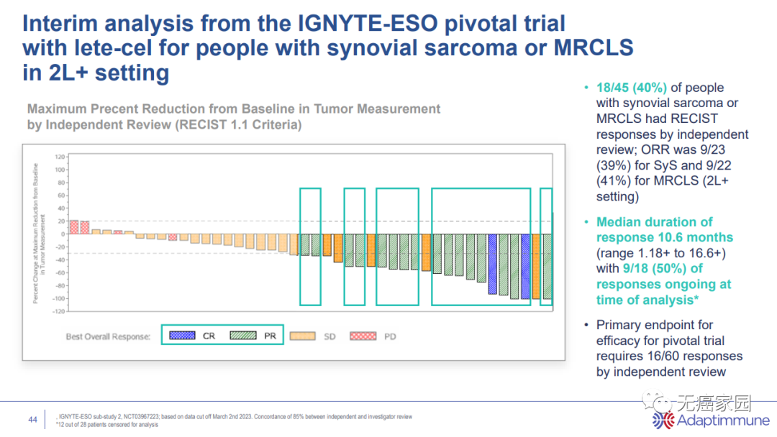Image resolution: width=777 pixels, height=437 pixels.
Task: Click the WeChat watermark icon beside 无癌家园
Action: 657,401
